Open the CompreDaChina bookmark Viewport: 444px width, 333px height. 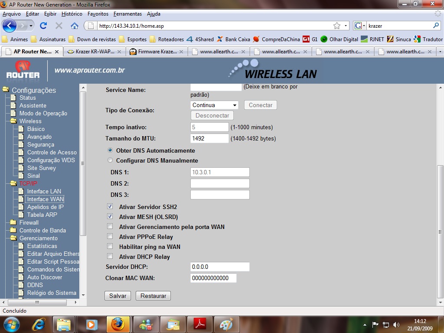276,39
